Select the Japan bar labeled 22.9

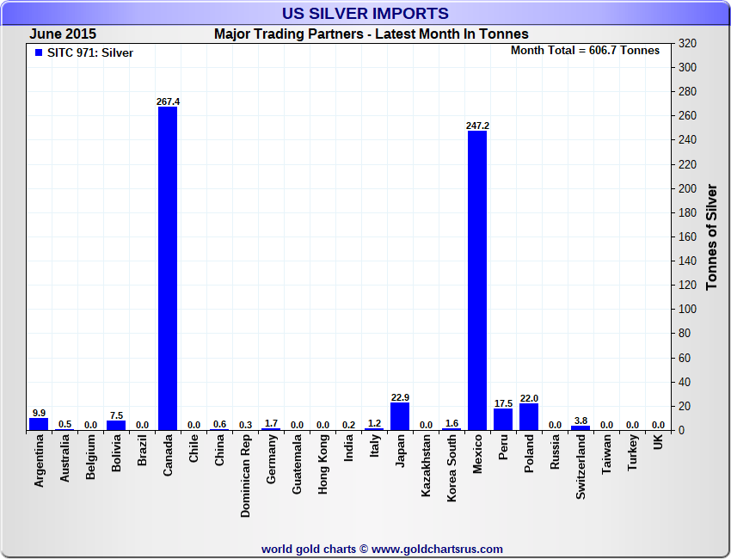[400, 416]
